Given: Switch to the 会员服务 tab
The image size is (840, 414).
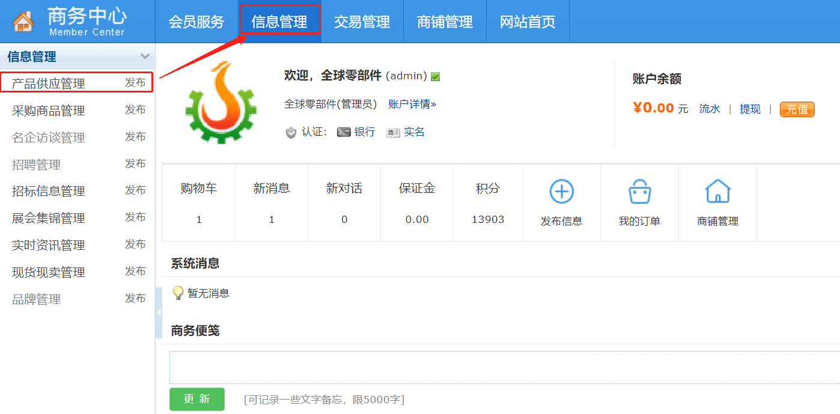Looking at the screenshot, I should click(x=196, y=22).
